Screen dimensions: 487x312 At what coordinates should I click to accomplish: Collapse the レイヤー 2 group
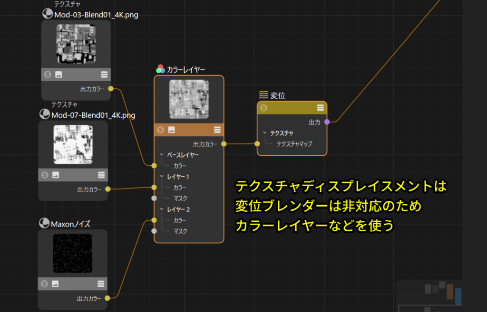(162, 209)
